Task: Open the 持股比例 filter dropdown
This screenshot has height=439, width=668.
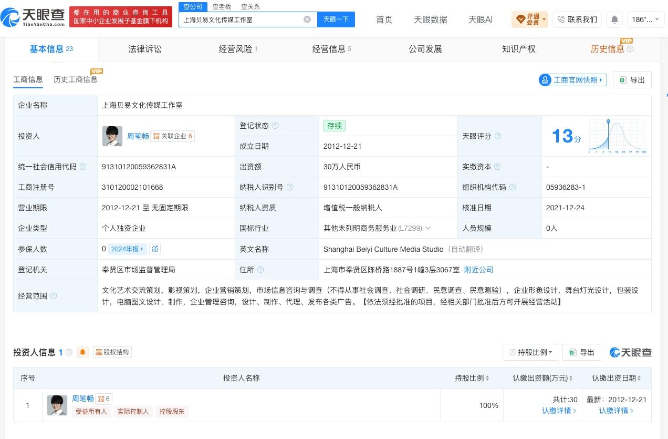Action: [x=530, y=352]
